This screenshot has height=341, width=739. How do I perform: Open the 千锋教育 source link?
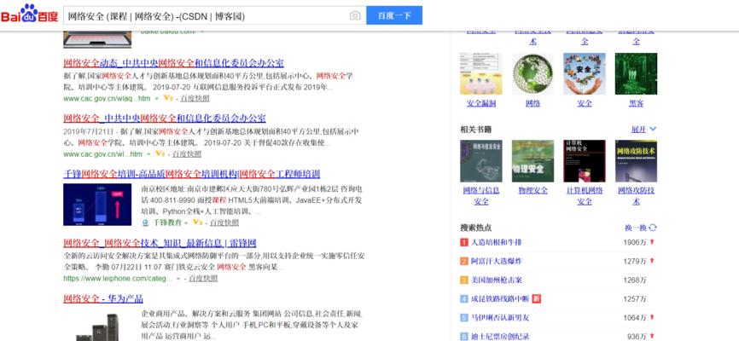tap(167, 223)
